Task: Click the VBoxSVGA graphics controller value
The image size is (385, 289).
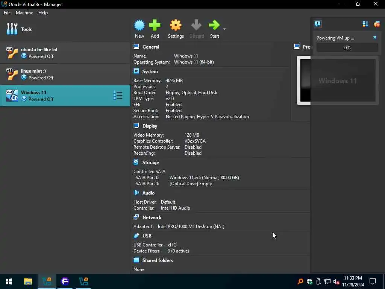Action: [x=195, y=141]
